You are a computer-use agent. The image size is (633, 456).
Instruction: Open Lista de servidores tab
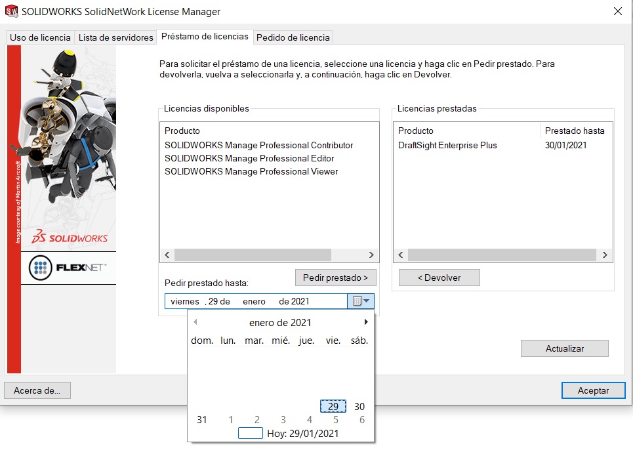pyautogui.click(x=116, y=37)
